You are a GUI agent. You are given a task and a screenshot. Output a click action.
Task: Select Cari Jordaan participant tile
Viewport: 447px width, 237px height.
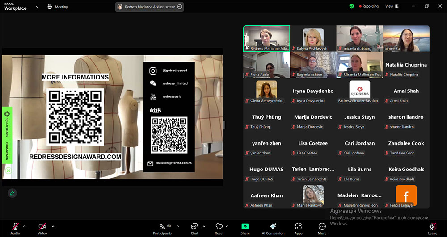pos(359,143)
